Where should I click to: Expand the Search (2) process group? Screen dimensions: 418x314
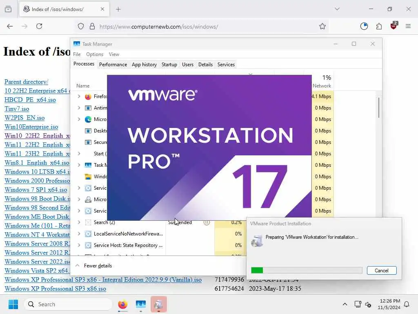79,222
